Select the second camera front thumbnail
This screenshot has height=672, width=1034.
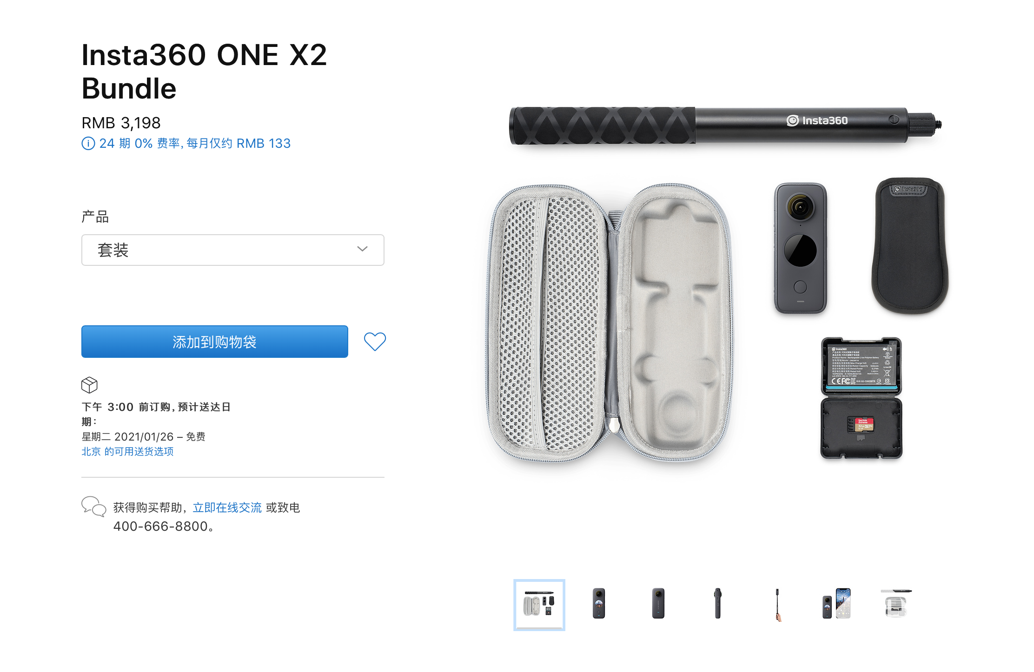[599, 603]
